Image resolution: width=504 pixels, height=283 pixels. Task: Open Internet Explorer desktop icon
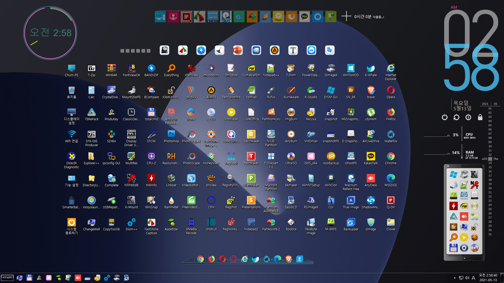(x=391, y=72)
